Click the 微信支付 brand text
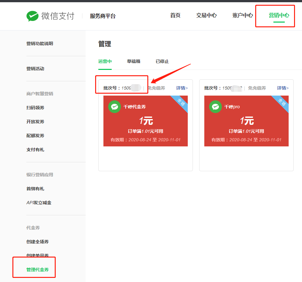302x282 pixels. click(58, 16)
